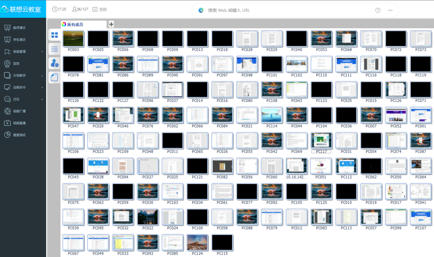434x257 pixels.
Task: Click the PC067 label text
Action: click(x=73, y=254)
